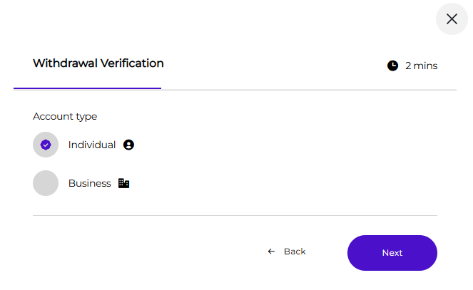The width and height of the screenshot is (473, 290).
Task: Select the Business account radio button
Action: tap(46, 183)
